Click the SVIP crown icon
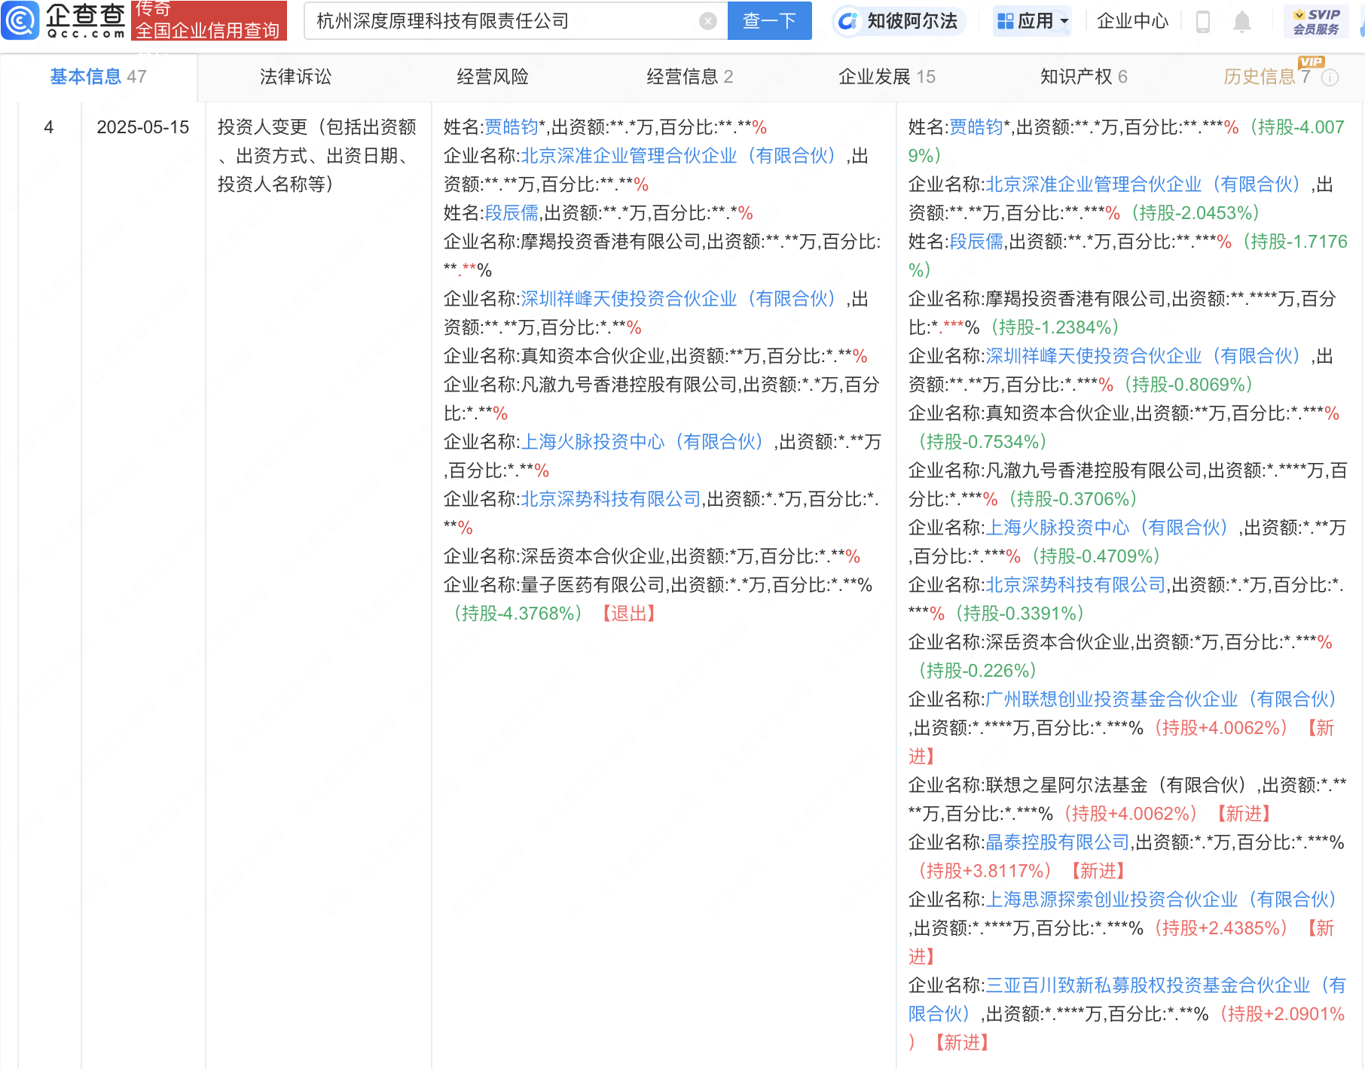Image resolution: width=1365 pixels, height=1069 pixels. [x=1300, y=14]
